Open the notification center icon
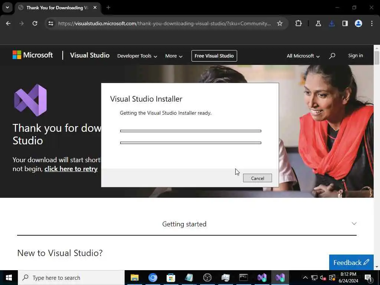This screenshot has height=285, width=380. 368,278
